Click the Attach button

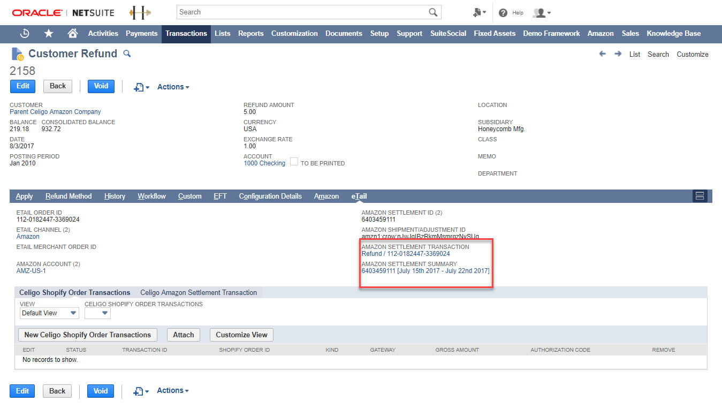tap(183, 335)
